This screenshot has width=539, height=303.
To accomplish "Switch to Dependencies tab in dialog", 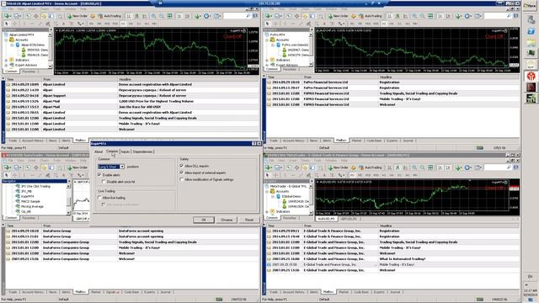I will pos(142,151).
